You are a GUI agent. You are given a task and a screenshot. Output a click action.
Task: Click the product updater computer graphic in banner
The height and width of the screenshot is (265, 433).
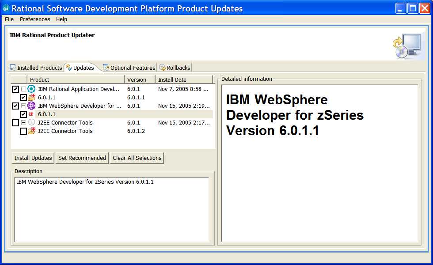point(406,46)
